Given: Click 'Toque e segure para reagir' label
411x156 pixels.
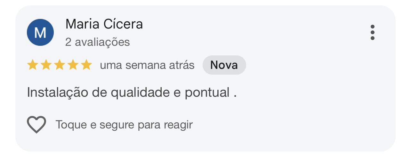Looking at the screenshot, I should click(124, 125).
